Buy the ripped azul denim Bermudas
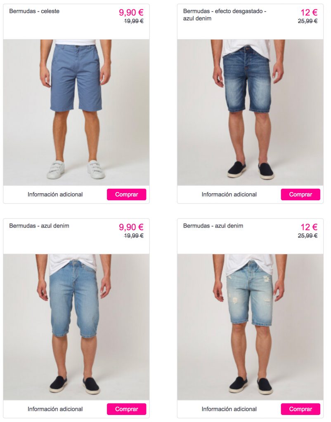331x422 pixels. tap(300, 409)
